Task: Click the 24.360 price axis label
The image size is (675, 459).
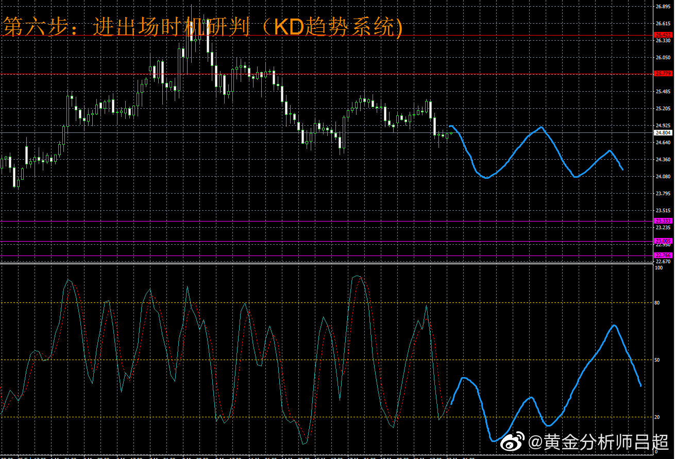Action: click(x=663, y=159)
